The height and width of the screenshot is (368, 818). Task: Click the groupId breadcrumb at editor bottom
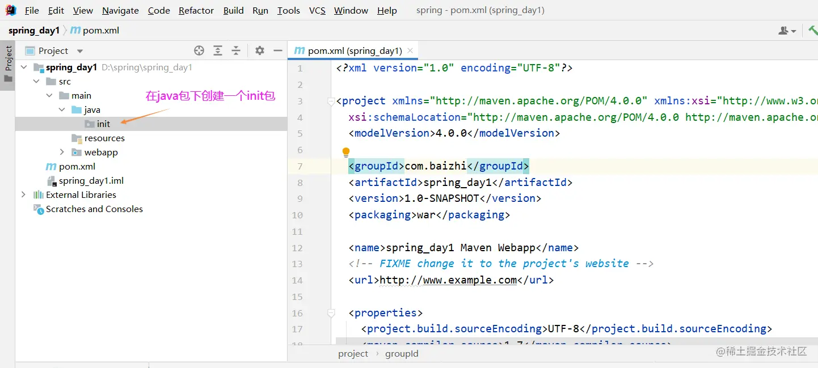pos(402,353)
